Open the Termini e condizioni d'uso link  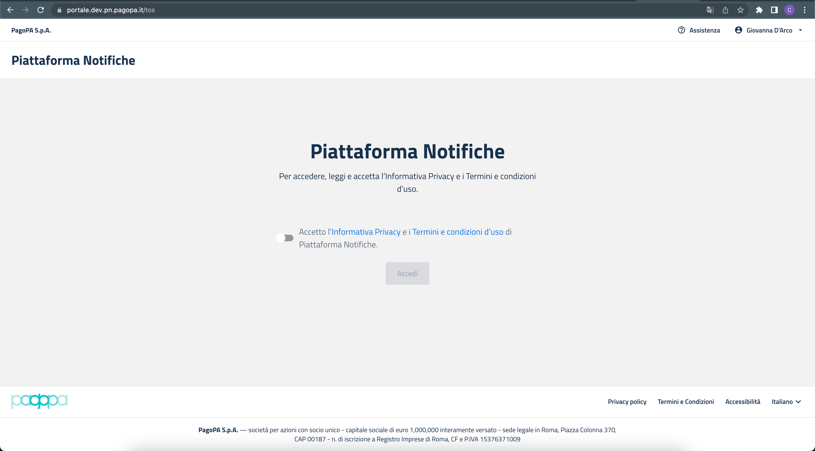[x=457, y=232]
